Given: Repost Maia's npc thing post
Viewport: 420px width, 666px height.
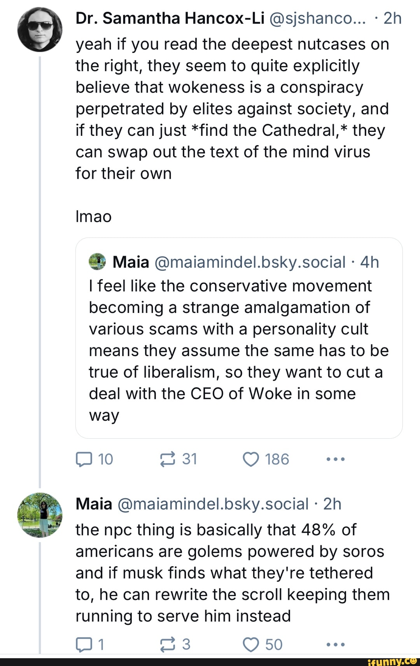Looking at the screenshot, I should click(x=168, y=645).
